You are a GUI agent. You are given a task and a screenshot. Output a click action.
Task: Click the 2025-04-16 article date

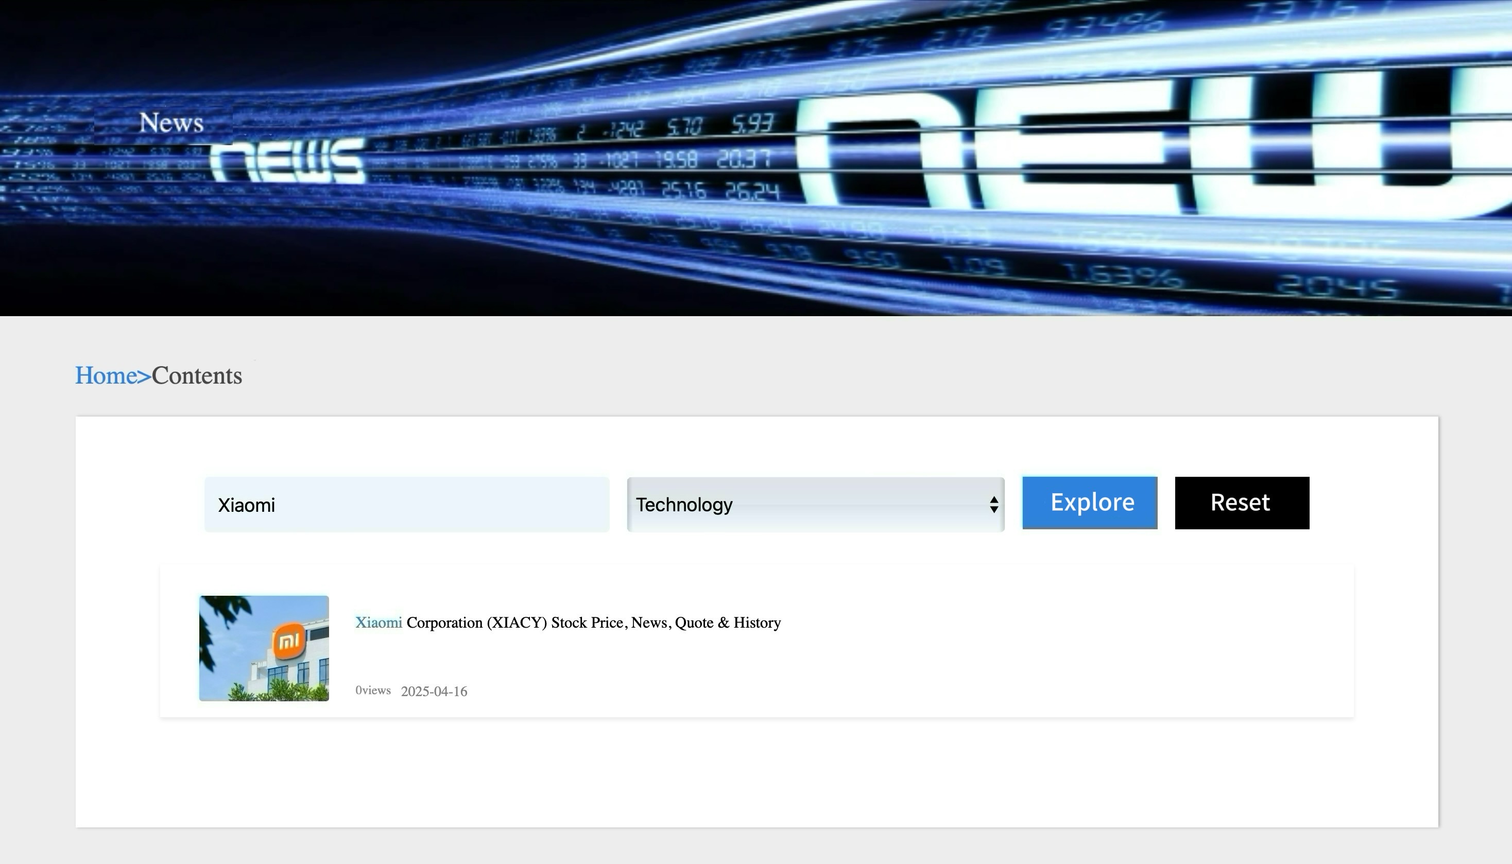pyautogui.click(x=434, y=692)
